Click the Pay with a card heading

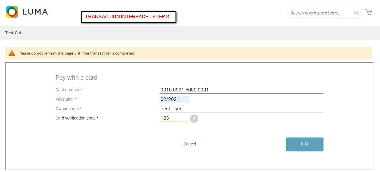[x=76, y=78]
